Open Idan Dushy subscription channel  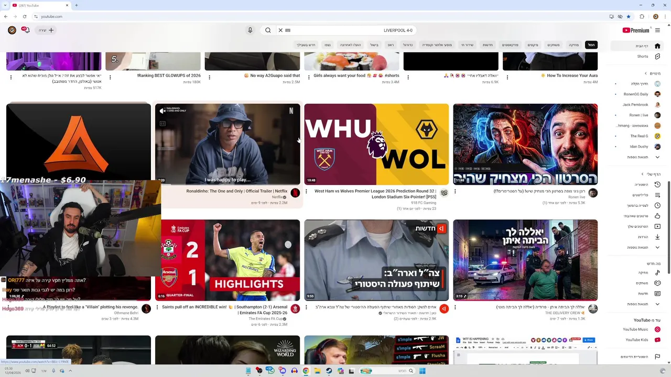tap(637, 147)
